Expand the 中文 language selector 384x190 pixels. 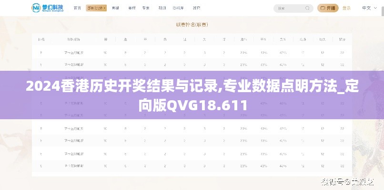[370, 8]
